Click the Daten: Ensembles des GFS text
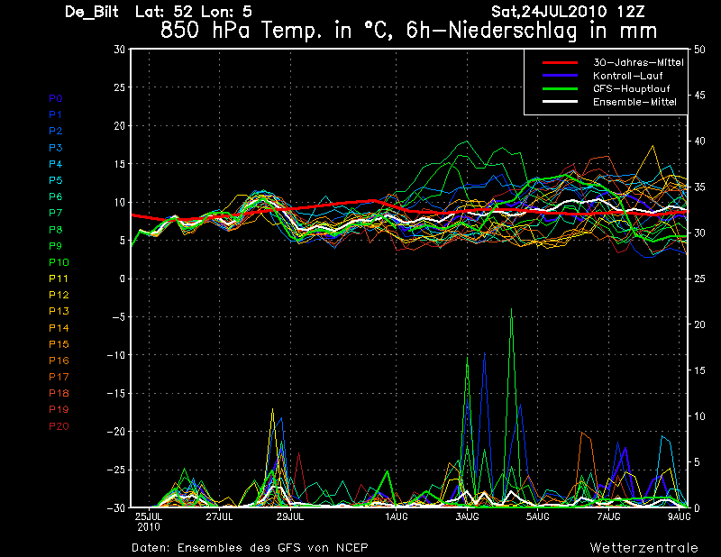The height and width of the screenshot is (557, 721). click(250, 548)
